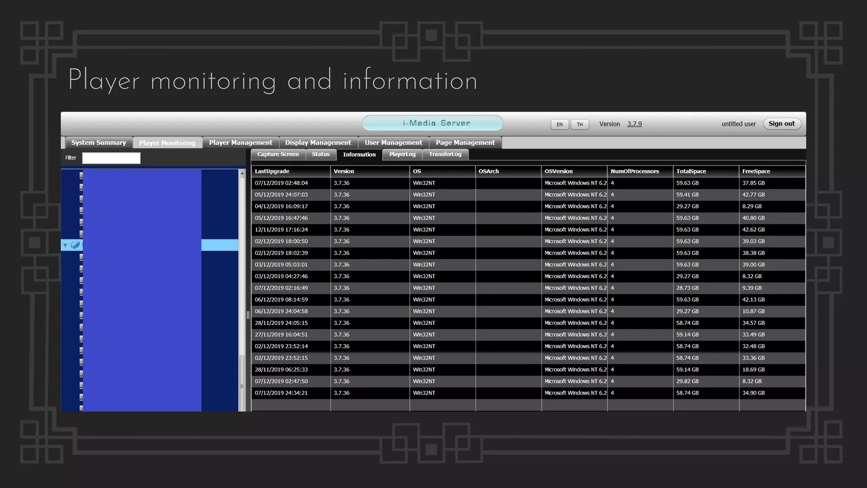Open the System Summary tab
Image resolution: width=867 pixels, height=488 pixels.
click(99, 143)
